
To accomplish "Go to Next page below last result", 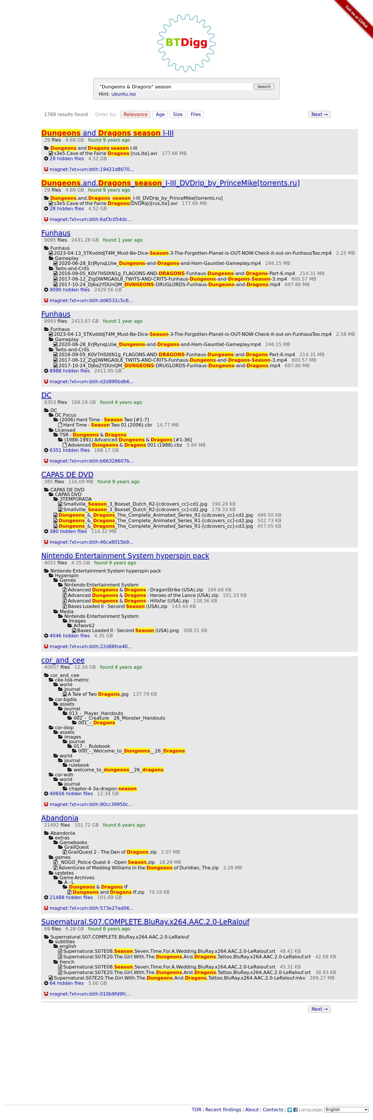I will pyautogui.click(x=319, y=1009).
